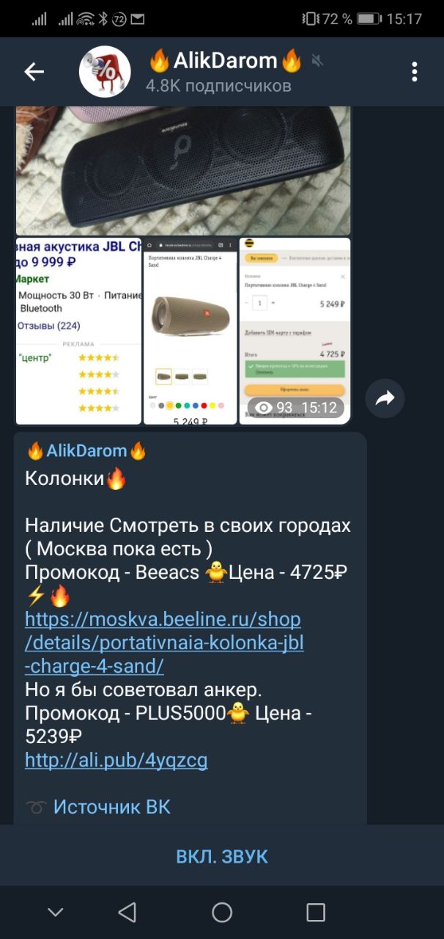444x939 pixels.
Task: Open the sand JBL Charge 4 product screenshot
Action: (190, 331)
